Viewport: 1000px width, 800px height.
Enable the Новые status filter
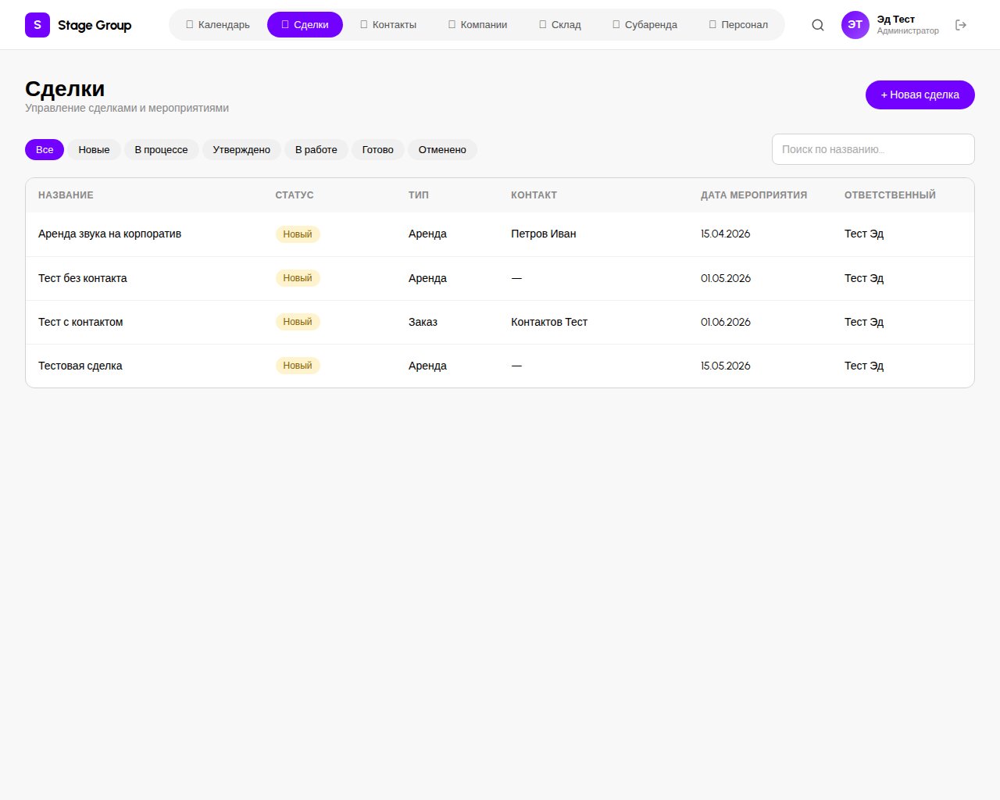[x=94, y=149]
